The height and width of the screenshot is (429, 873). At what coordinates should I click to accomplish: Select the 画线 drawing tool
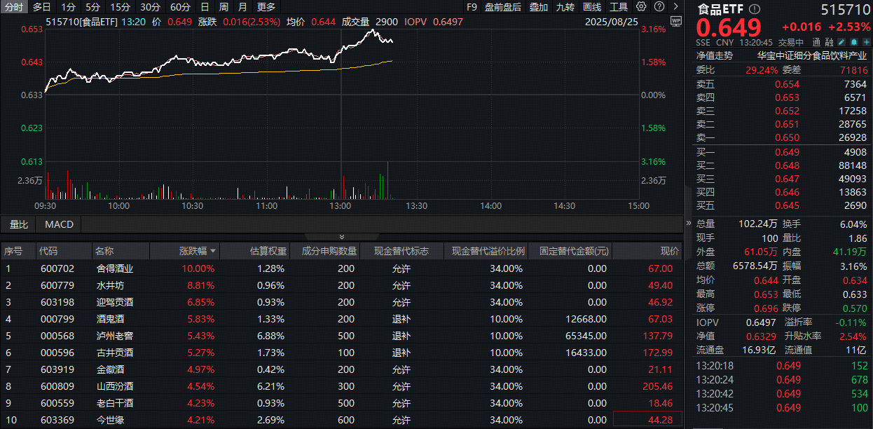pos(591,6)
